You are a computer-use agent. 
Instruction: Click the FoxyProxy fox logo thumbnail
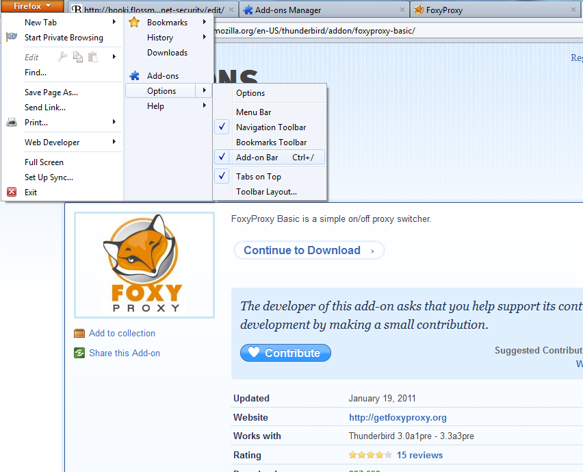[x=144, y=264]
